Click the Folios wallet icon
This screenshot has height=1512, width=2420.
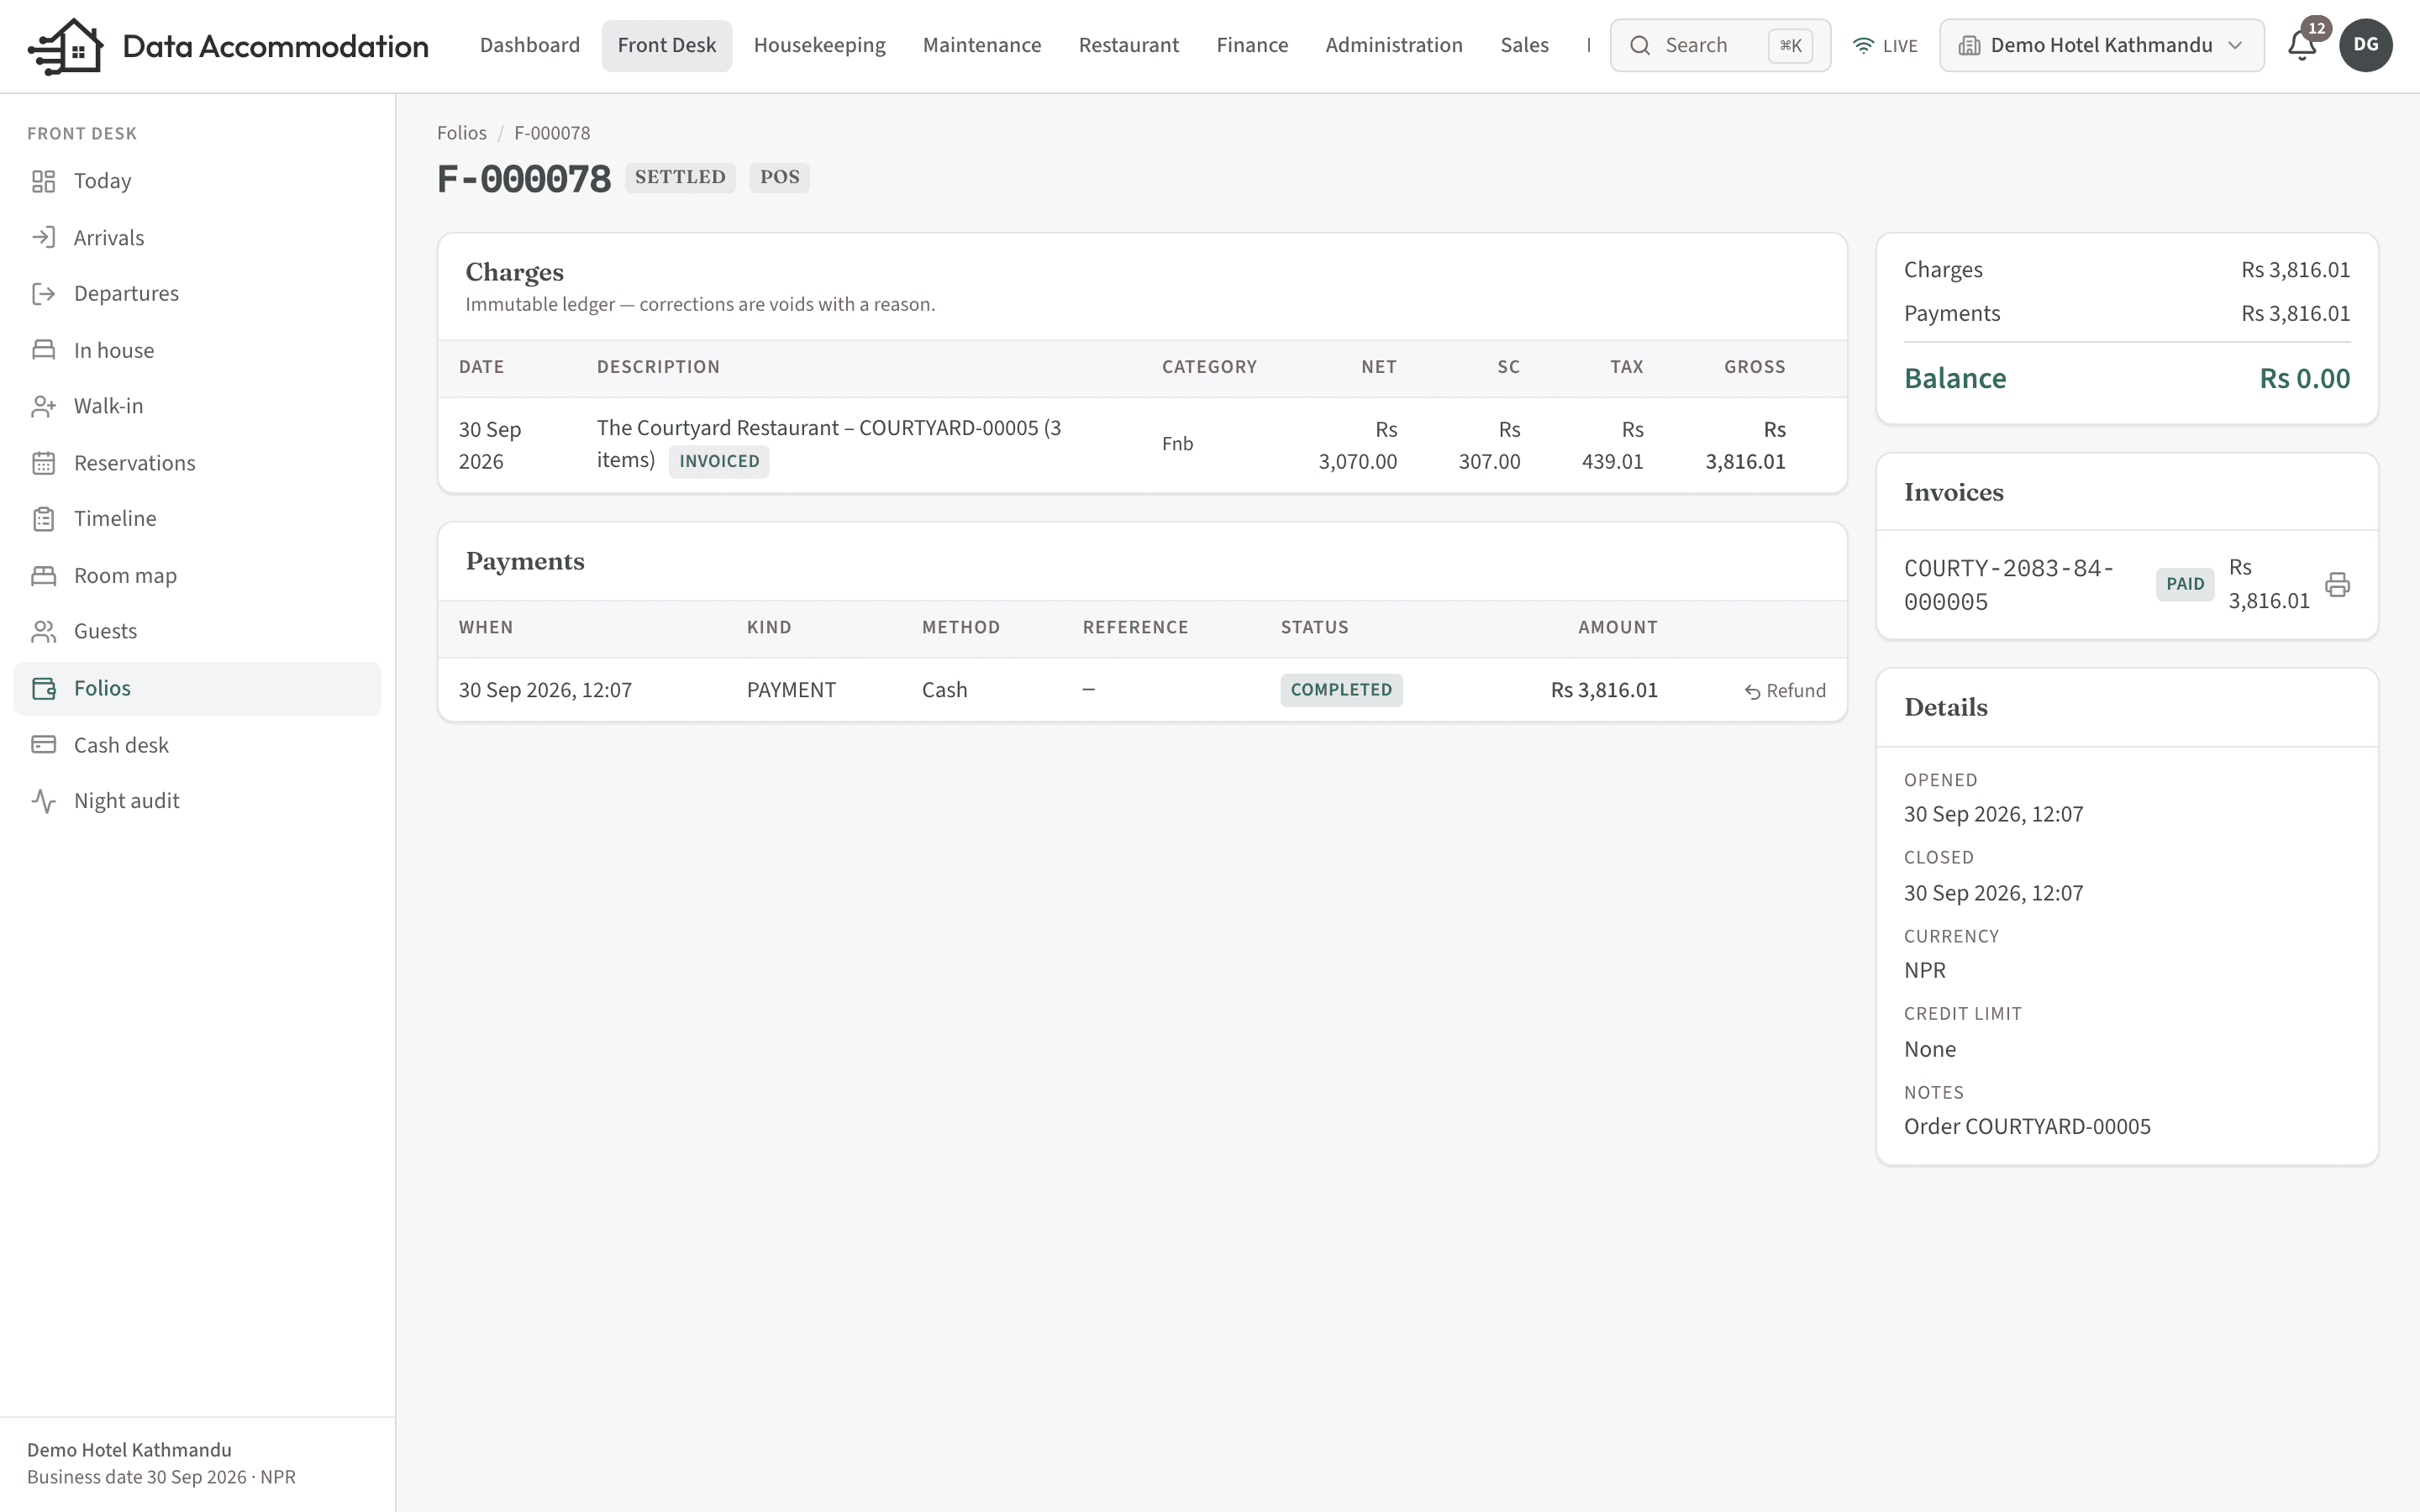pyautogui.click(x=43, y=688)
